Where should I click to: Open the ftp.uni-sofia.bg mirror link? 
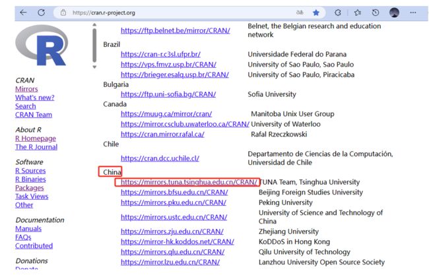168,94
